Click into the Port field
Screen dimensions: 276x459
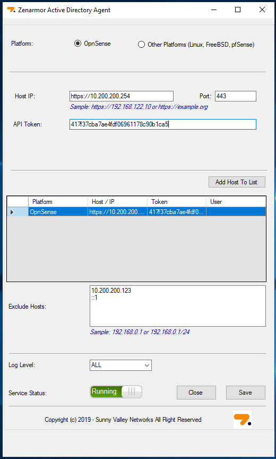click(x=236, y=96)
